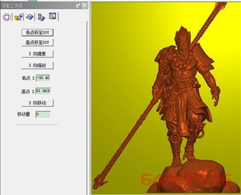Open the properties sheet icon in navigation bar
Image resolution: width=241 pixels, height=195 pixels.
point(52,16)
